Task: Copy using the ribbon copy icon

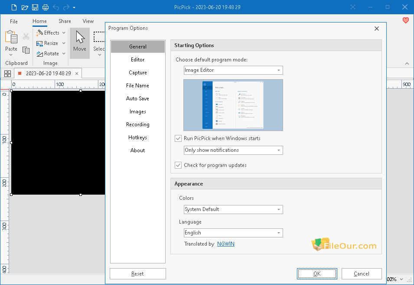Action: pos(26,50)
